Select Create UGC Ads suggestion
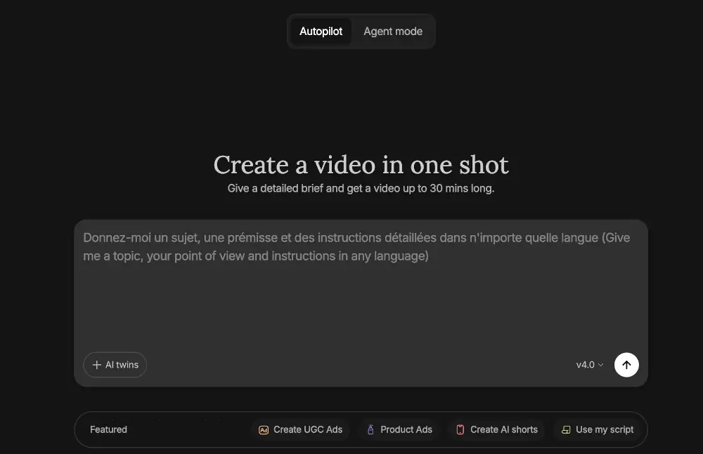The image size is (703, 454). tap(300, 429)
